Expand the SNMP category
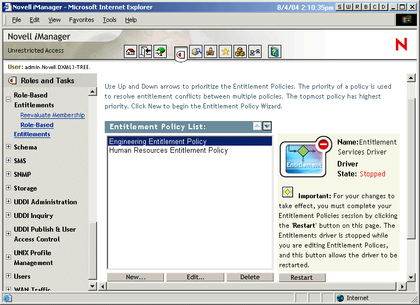420x305 pixels. pos(9,174)
